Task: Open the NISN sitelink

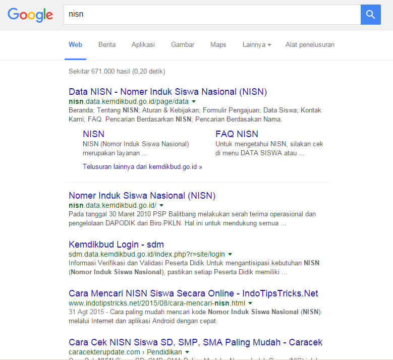Action: click(x=93, y=134)
